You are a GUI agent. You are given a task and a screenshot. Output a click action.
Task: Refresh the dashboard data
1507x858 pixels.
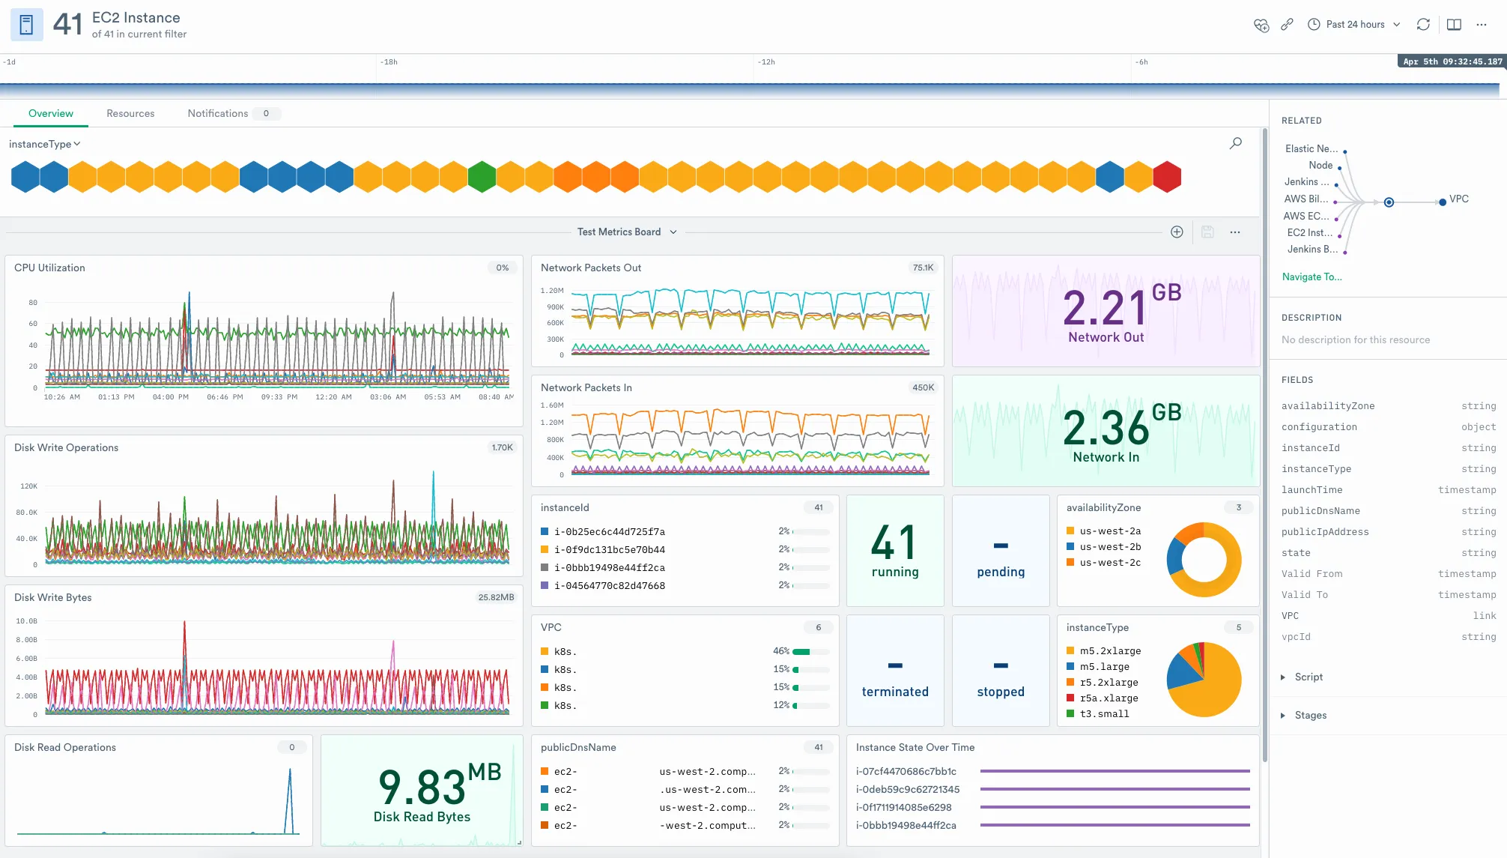pyautogui.click(x=1423, y=25)
